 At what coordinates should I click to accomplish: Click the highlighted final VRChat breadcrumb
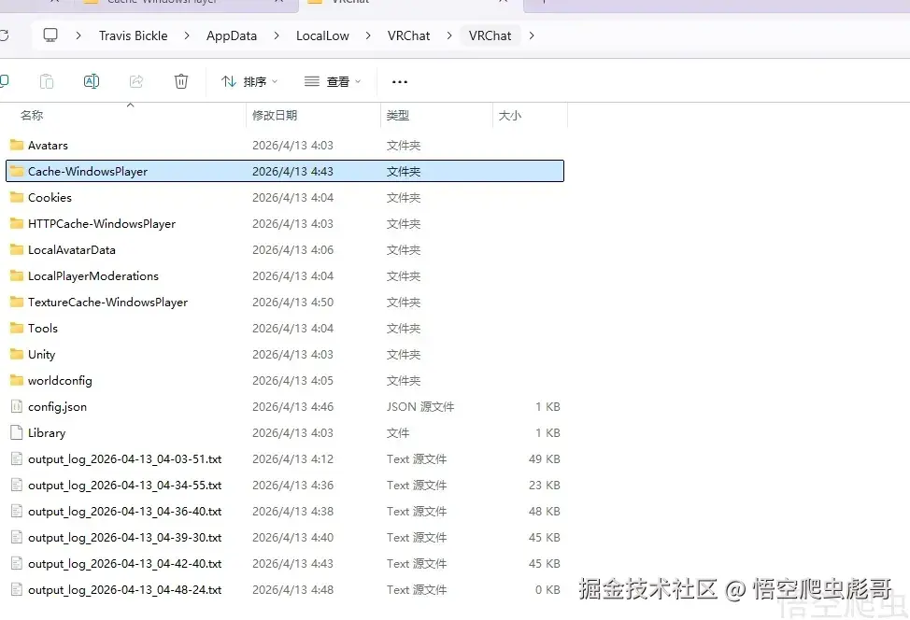[490, 35]
